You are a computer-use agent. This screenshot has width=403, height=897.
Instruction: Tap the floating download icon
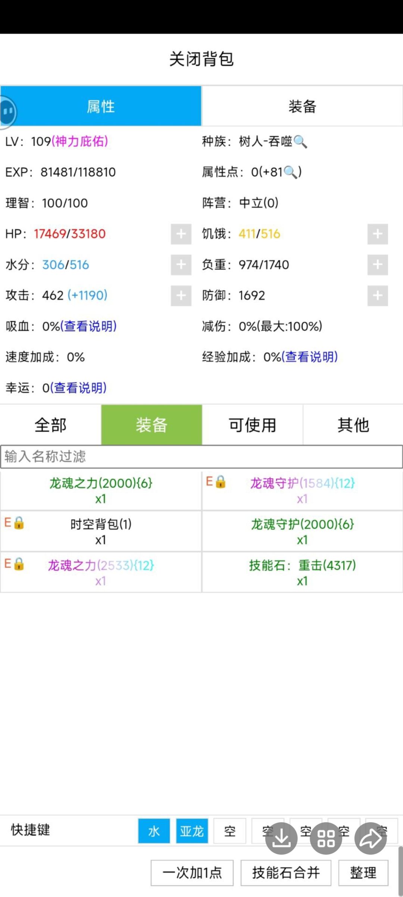(x=281, y=838)
